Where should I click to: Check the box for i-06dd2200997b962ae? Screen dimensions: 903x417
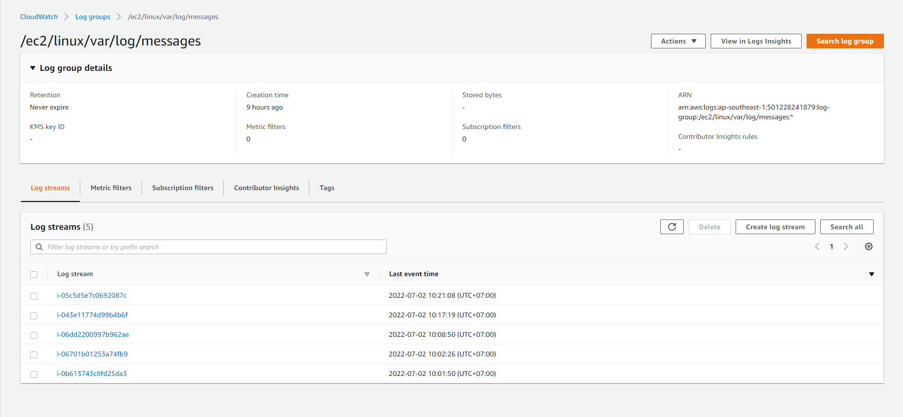[x=34, y=335]
